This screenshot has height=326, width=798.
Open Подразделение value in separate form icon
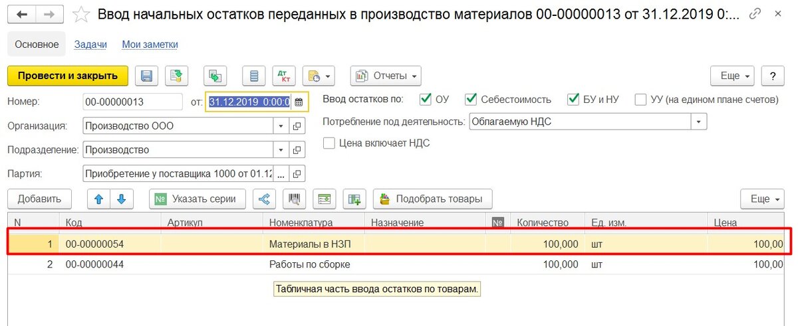click(x=297, y=149)
